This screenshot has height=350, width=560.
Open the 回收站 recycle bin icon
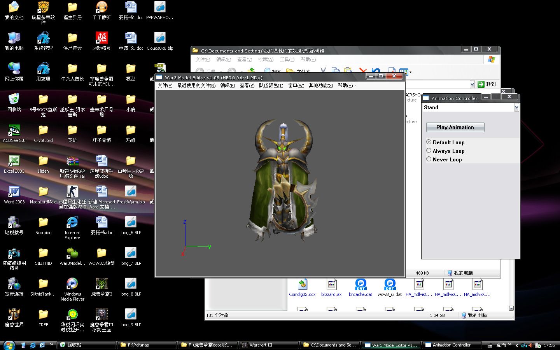tap(14, 102)
